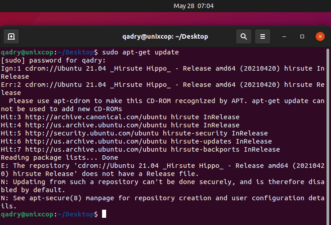The width and height of the screenshot is (331, 225).
Task: Minimize the terminal window
Action: 284,36
